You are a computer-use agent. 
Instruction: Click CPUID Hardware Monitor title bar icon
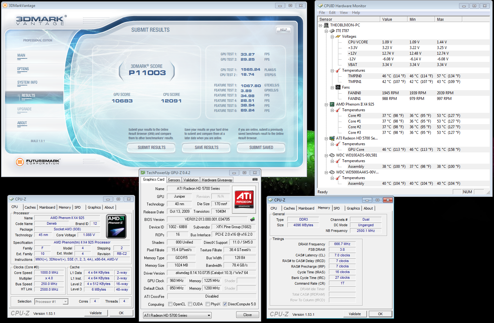320,6
